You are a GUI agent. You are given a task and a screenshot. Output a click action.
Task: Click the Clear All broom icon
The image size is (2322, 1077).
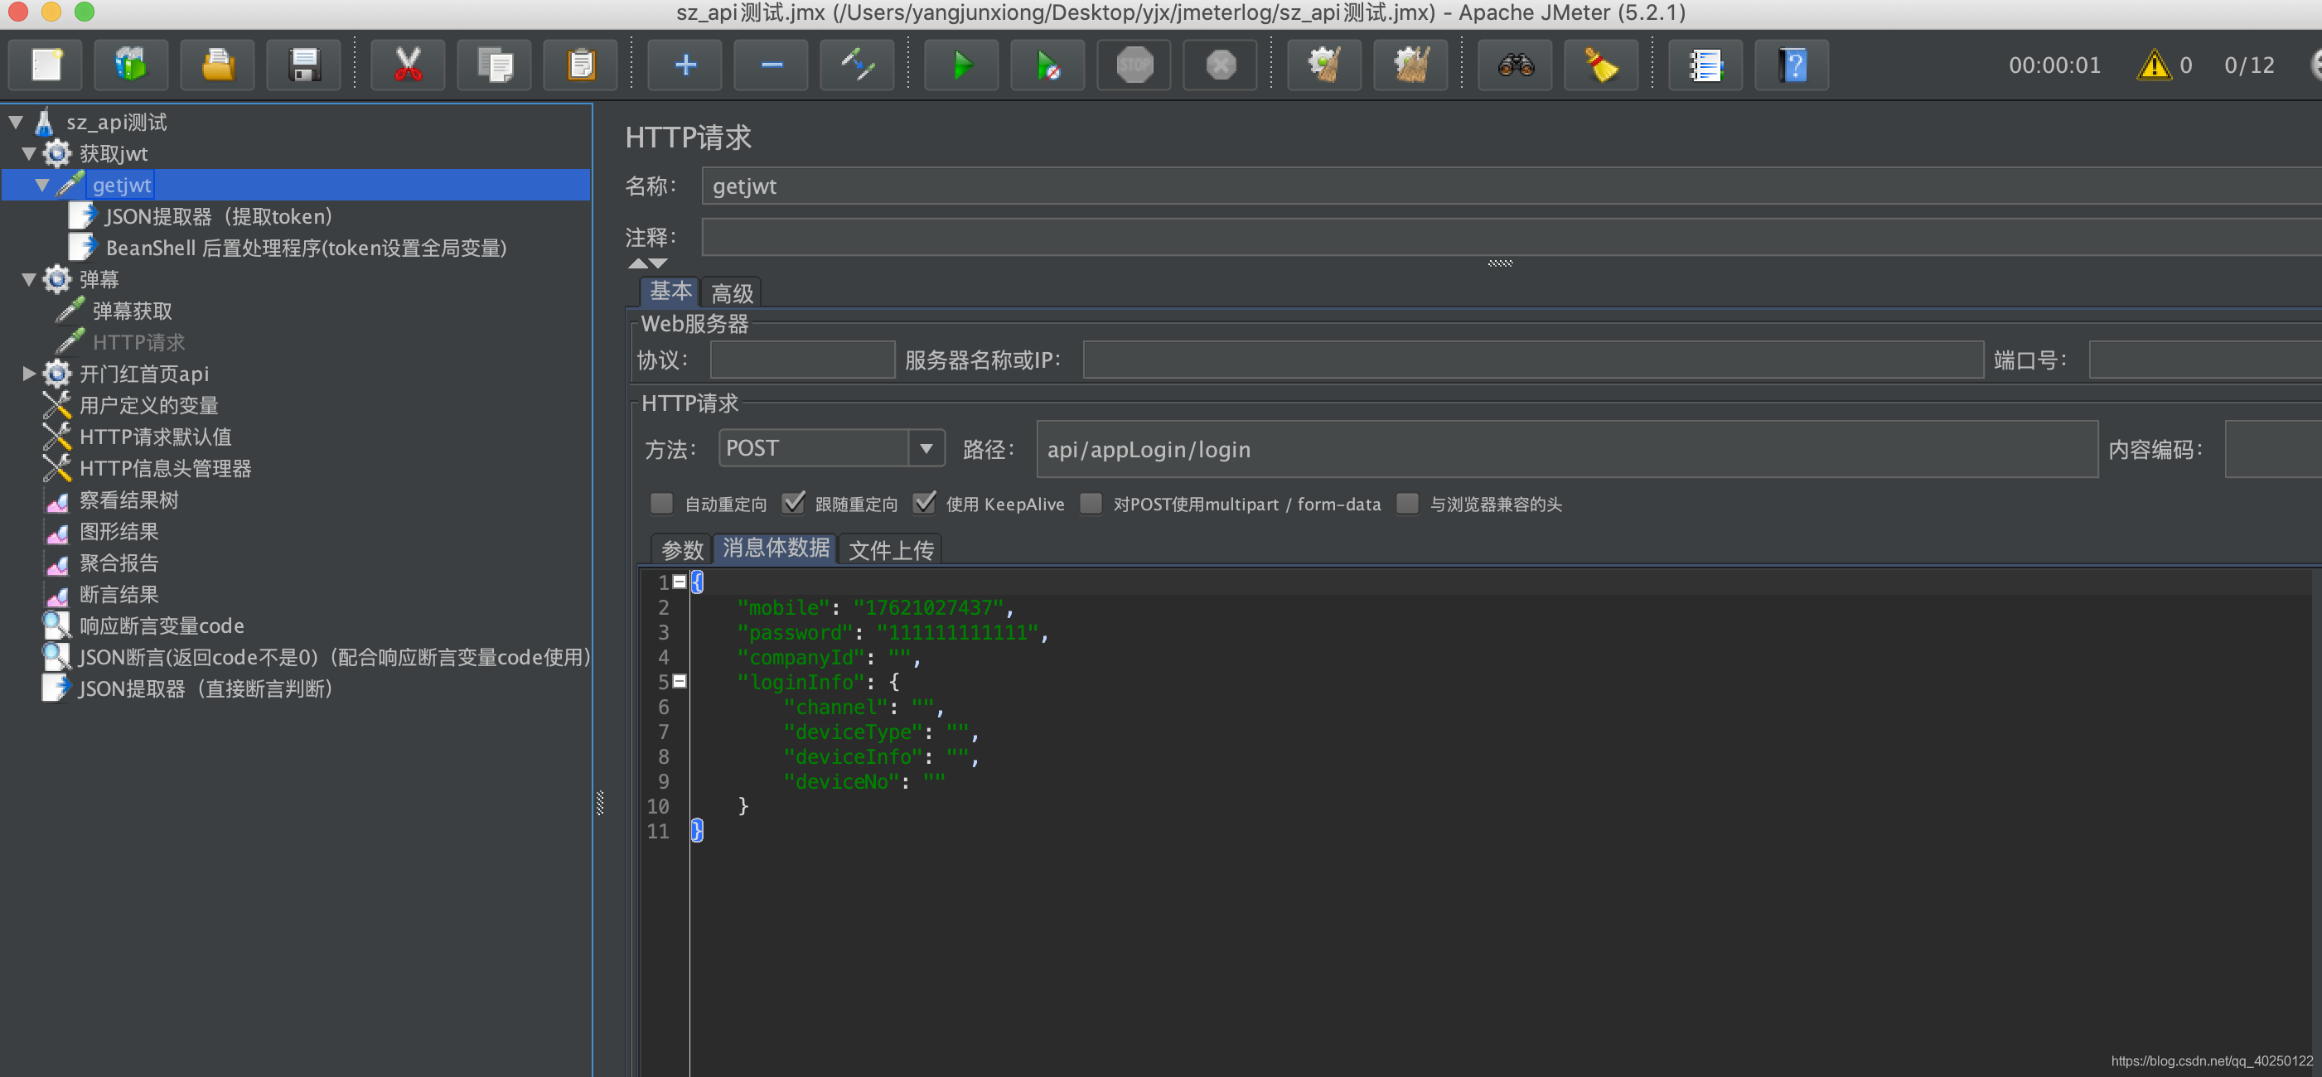click(1411, 65)
